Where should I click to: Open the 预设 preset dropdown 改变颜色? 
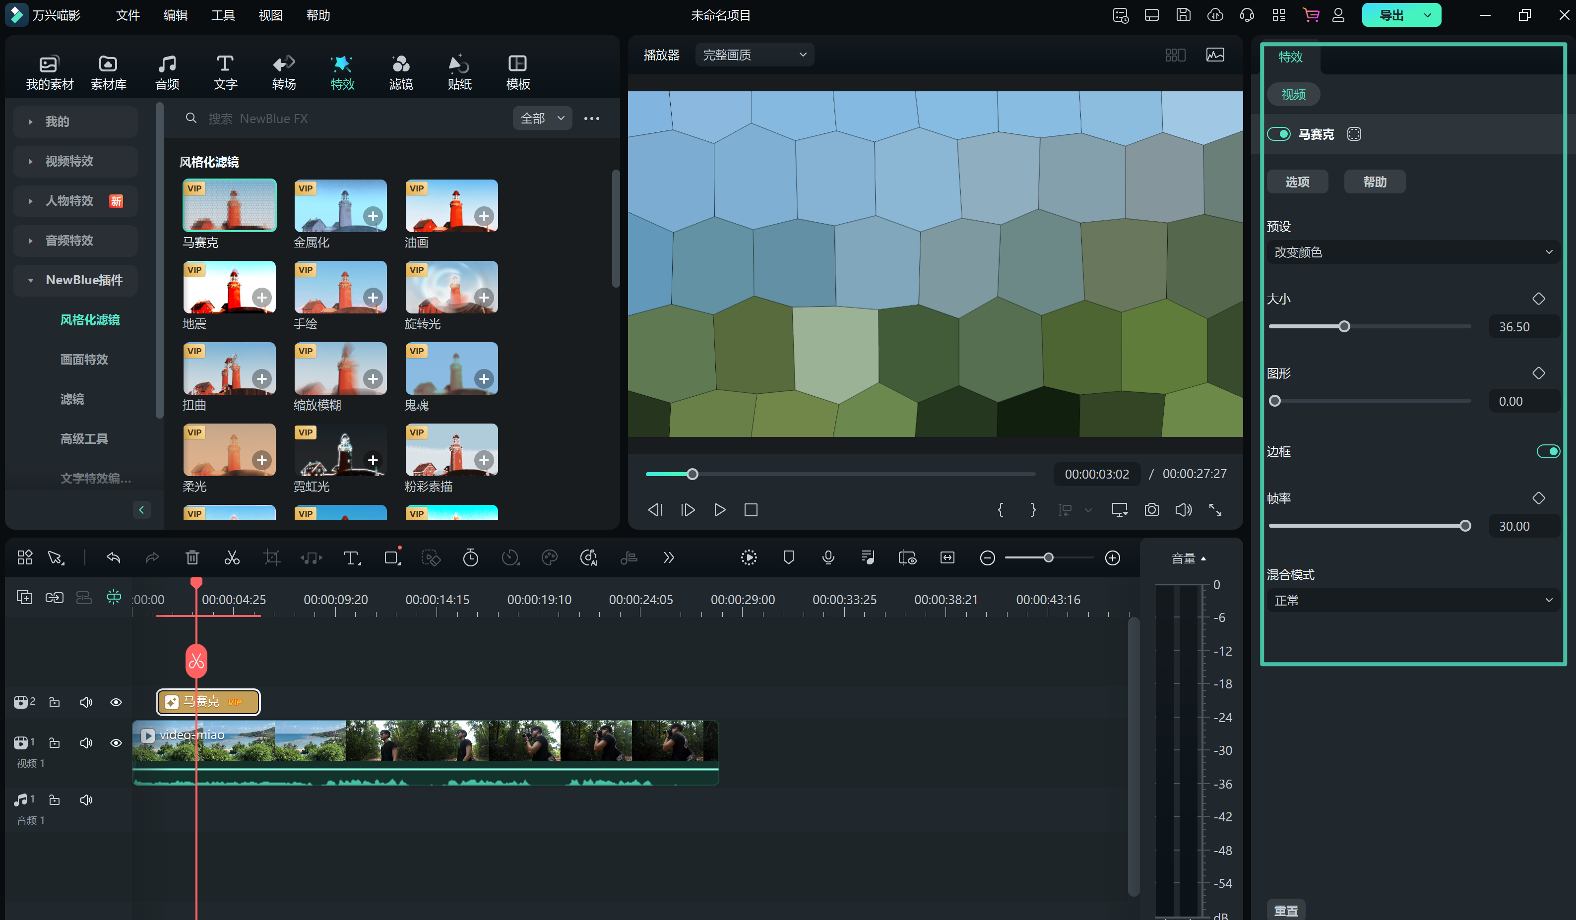coord(1412,252)
